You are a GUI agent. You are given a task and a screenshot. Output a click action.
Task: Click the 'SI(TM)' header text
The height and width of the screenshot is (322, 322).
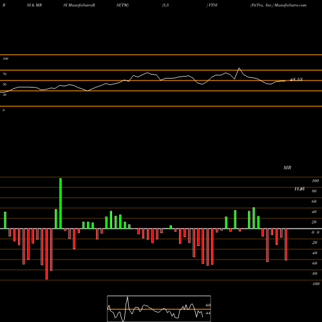click(x=122, y=5)
